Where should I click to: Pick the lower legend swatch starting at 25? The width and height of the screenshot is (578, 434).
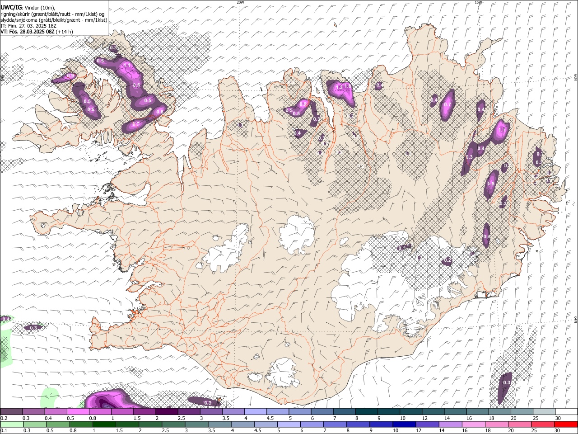coord(542,425)
